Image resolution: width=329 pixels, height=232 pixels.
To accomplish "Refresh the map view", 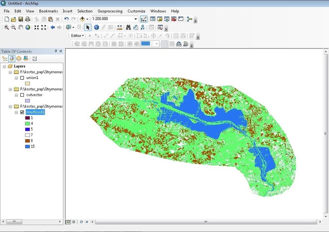I will pyautogui.click(x=81, y=222).
